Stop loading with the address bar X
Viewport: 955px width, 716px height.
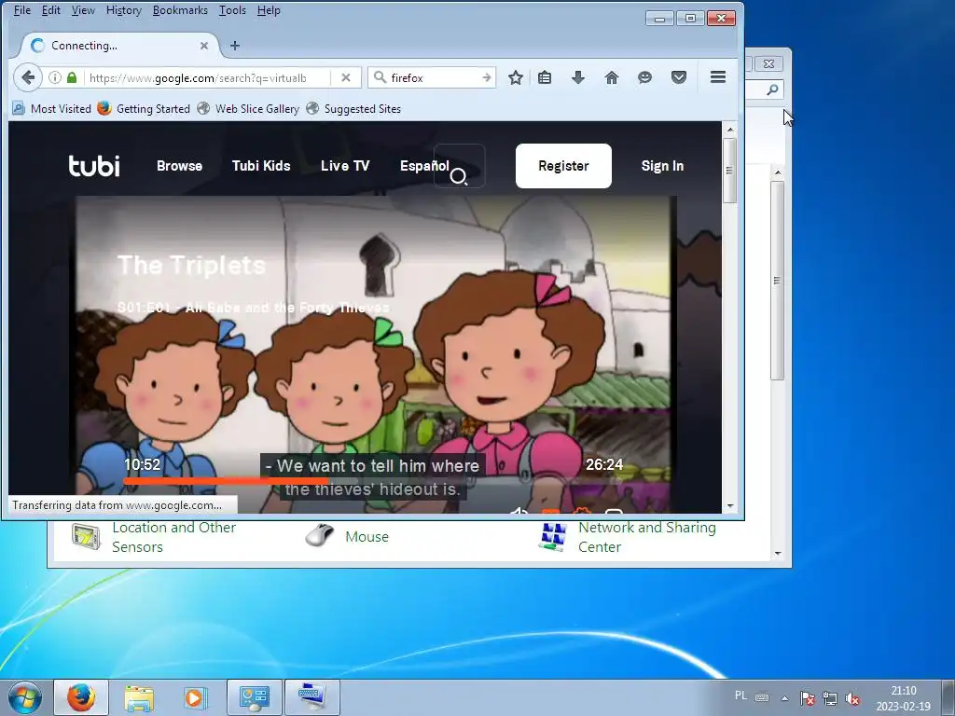(x=345, y=77)
